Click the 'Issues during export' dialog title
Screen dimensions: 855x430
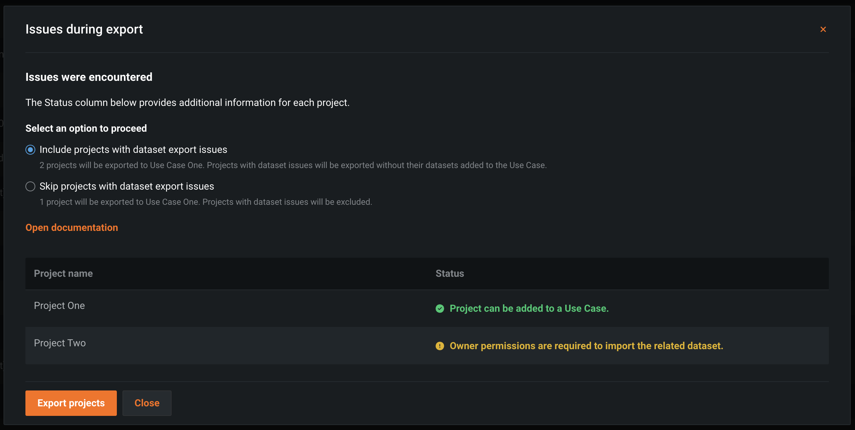click(x=84, y=29)
